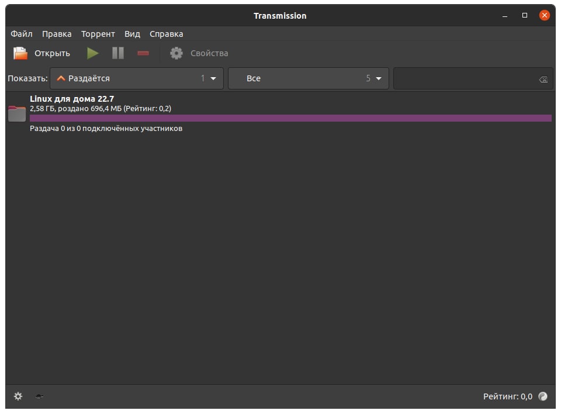Remove torrent with red minus icon
This screenshot has width=561, height=414.
[143, 53]
